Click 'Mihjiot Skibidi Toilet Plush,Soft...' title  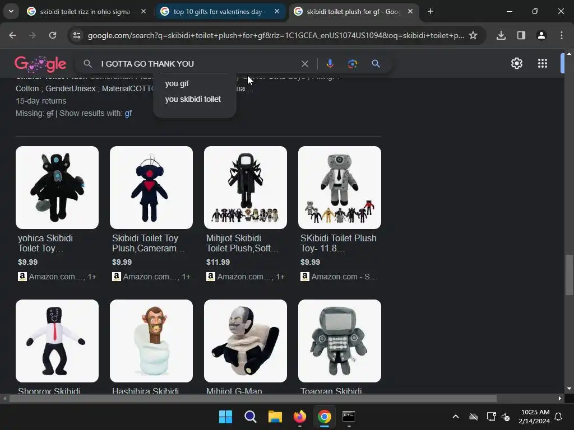point(242,243)
